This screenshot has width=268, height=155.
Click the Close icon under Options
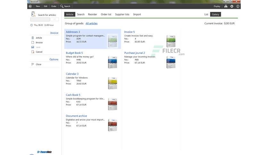(33, 64)
